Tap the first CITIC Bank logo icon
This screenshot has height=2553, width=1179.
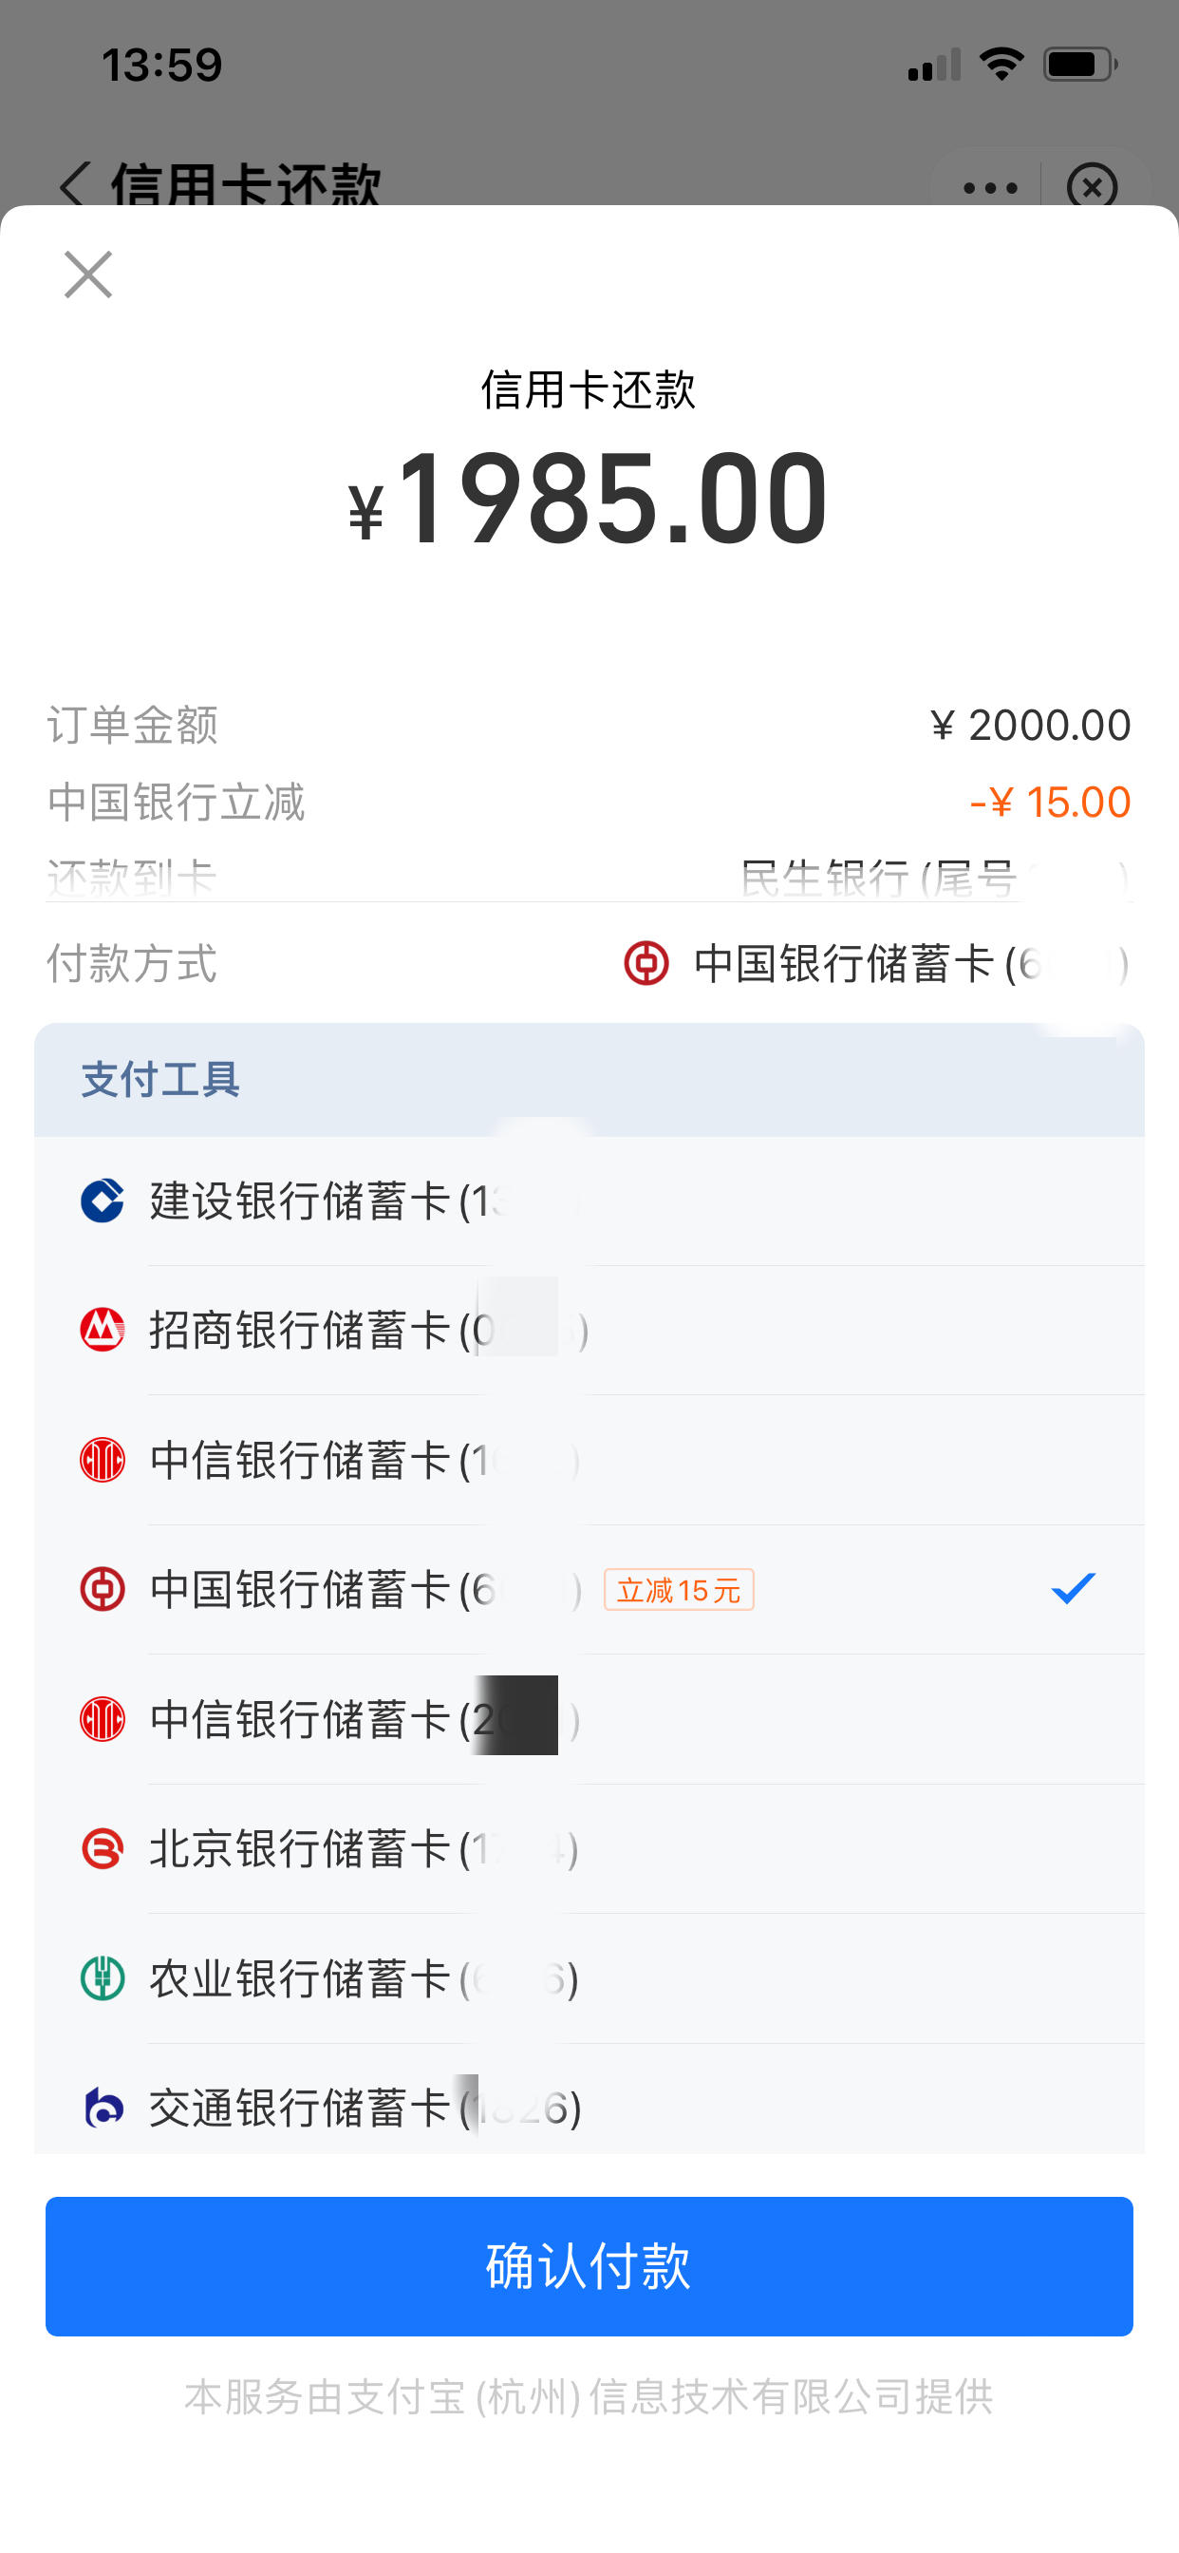click(x=103, y=1460)
